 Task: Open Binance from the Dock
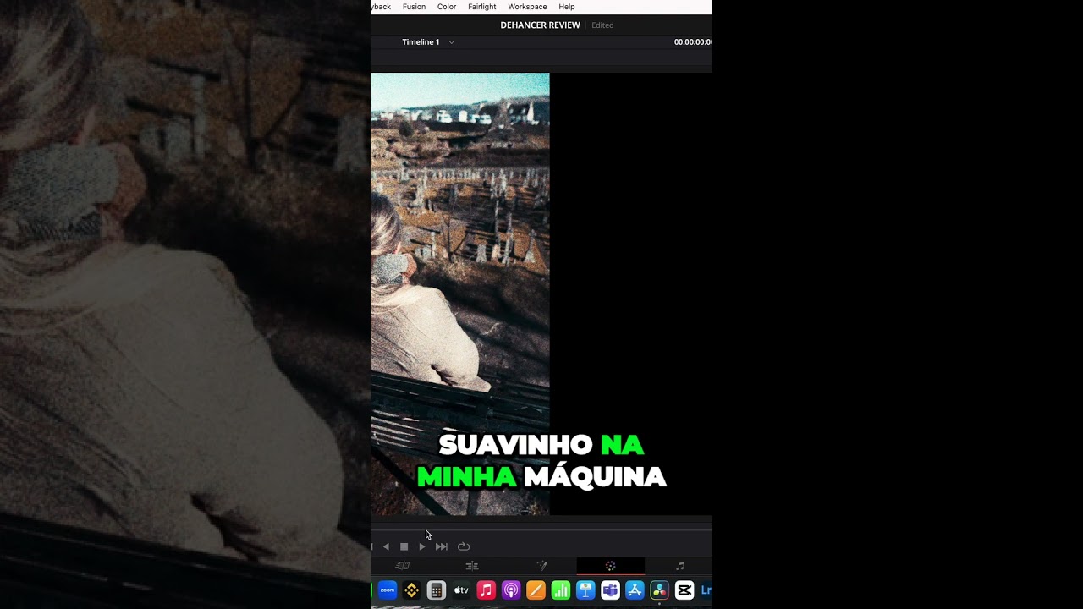411,590
